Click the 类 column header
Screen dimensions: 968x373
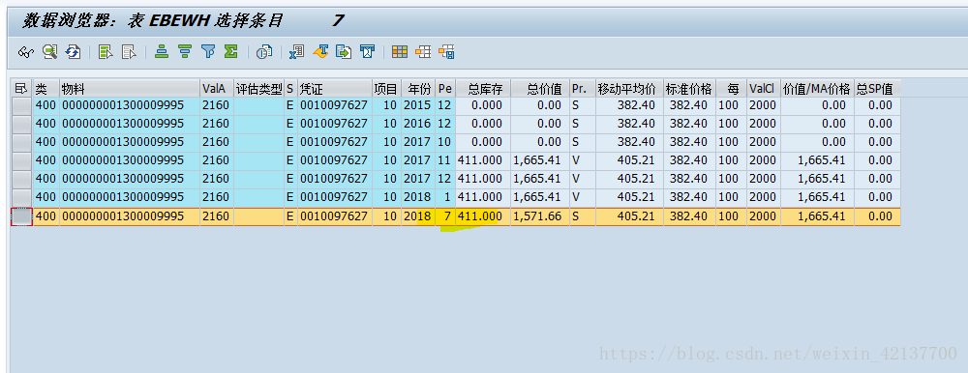(46, 89)
